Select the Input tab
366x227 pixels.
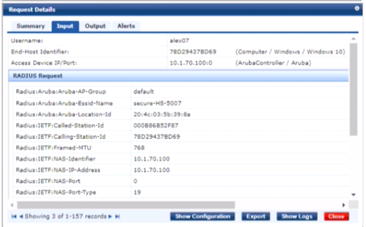point(65,26)
